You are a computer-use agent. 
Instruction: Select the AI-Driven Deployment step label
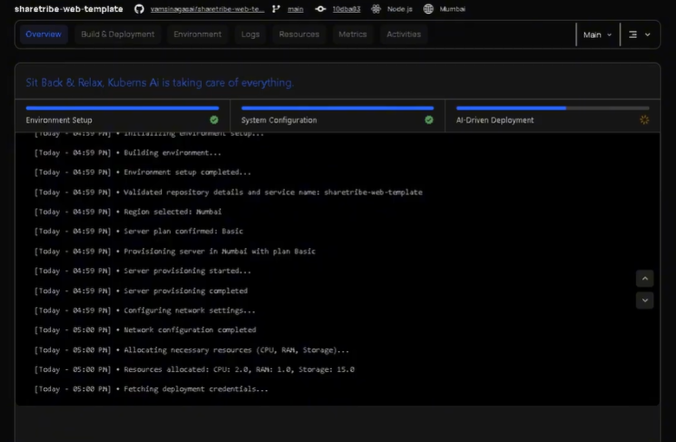point(495,120)
